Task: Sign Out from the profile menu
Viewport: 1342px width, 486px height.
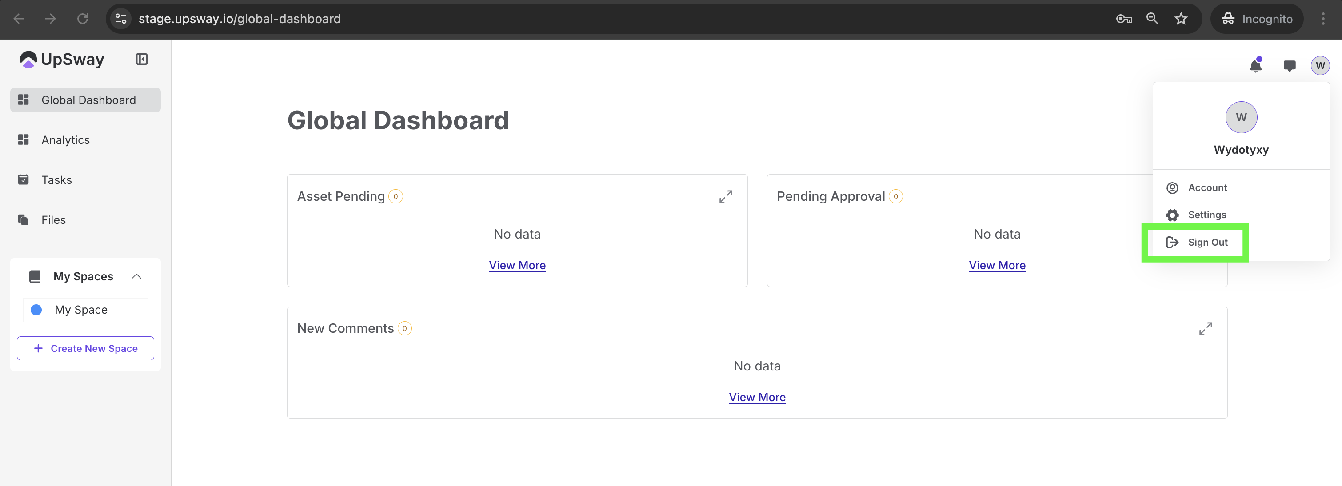Action: coord(1207,242)
